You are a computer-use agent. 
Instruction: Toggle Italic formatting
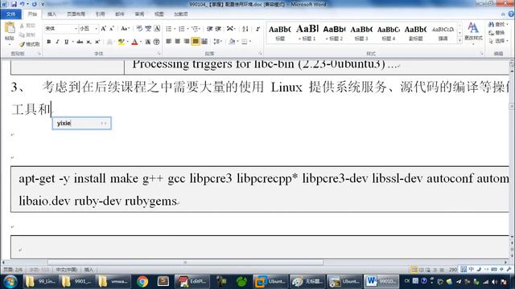57,42
